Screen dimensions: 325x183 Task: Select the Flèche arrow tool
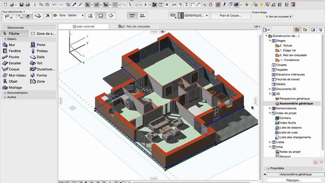pos(15,34)
